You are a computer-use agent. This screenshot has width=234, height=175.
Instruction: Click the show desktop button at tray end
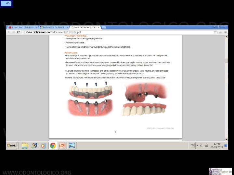coord(226,146)
